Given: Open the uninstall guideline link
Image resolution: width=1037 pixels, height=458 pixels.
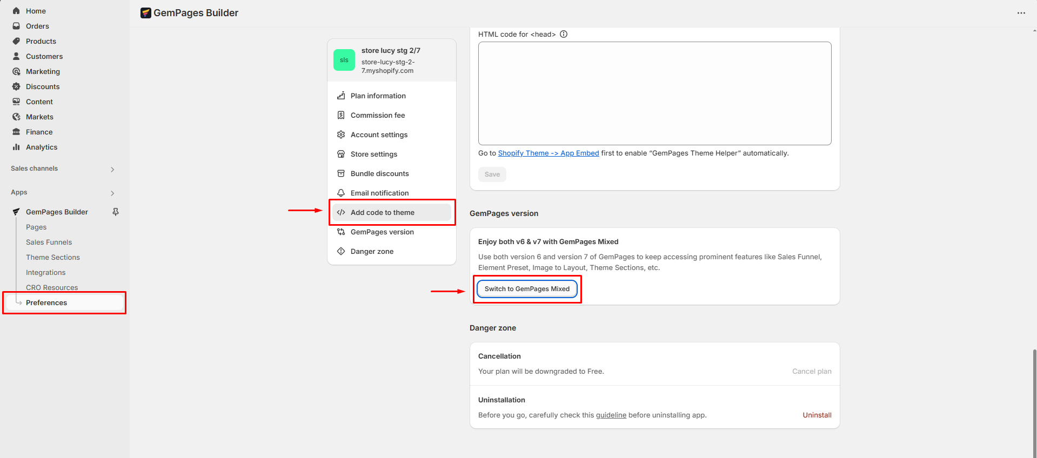Looking at the screenshot, I should [x=611, y=415].
